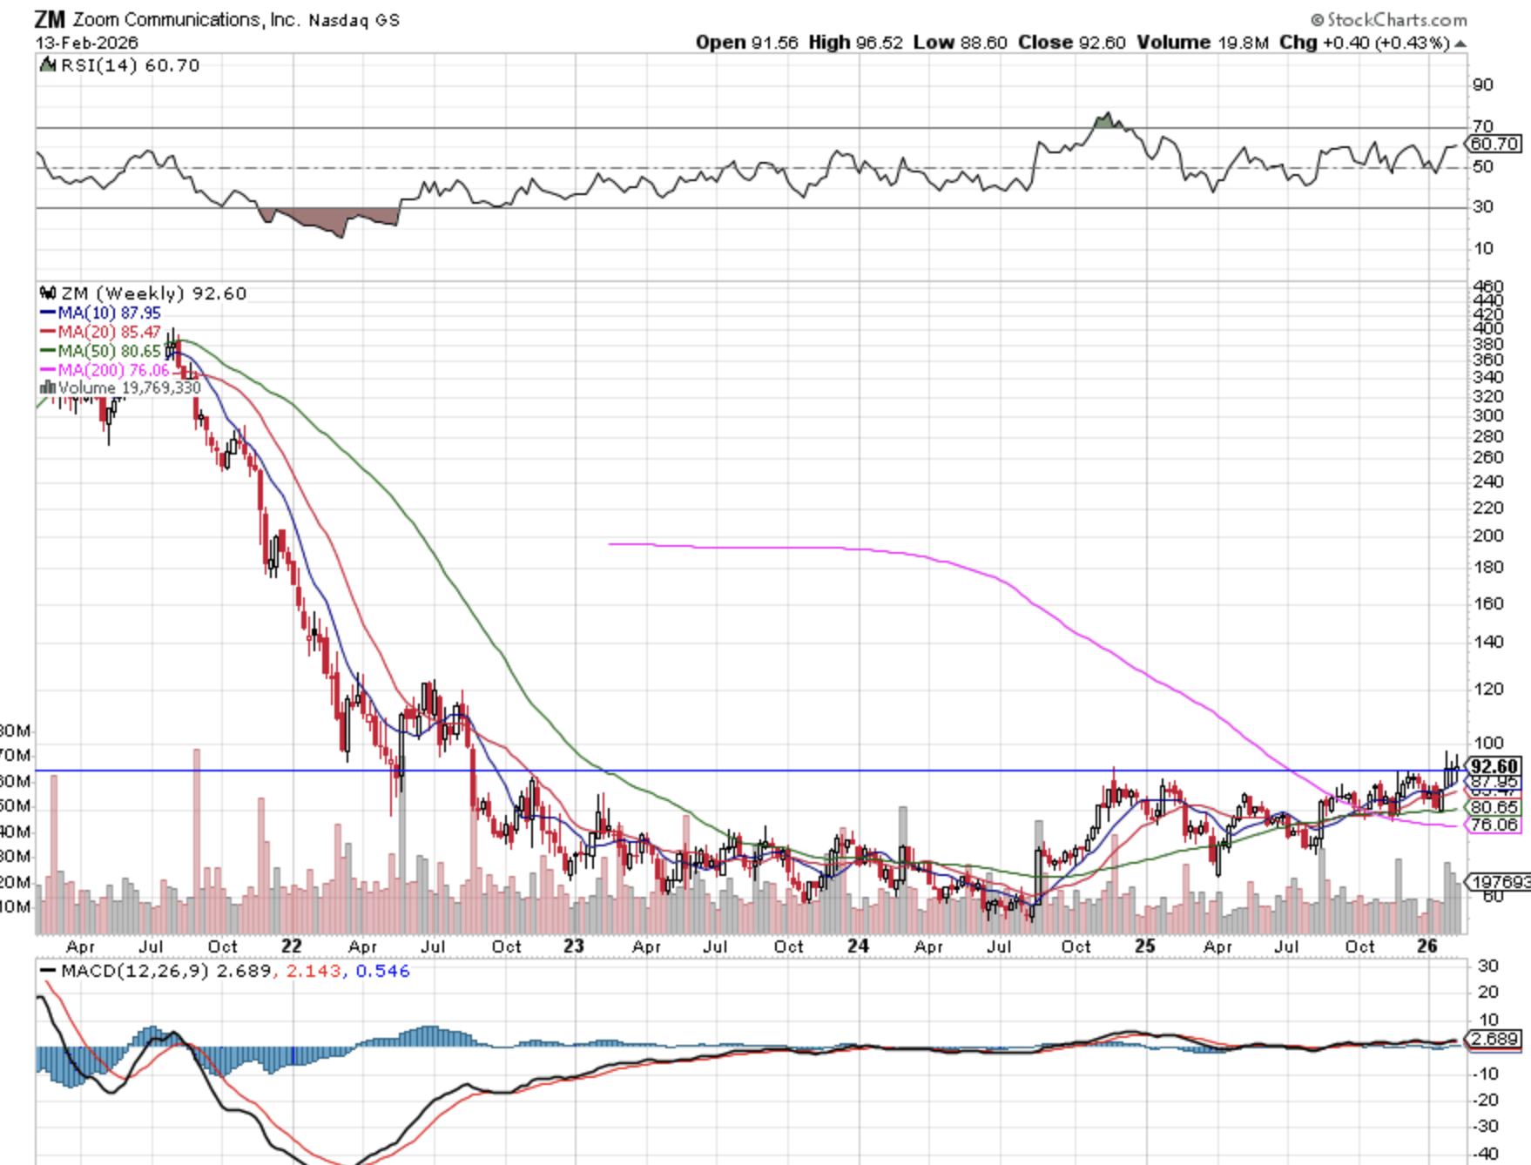Screen dimensions: 1531x1165
Task: Click the 2.689 MACD value tag
Action: (x=1494, y=1039)
